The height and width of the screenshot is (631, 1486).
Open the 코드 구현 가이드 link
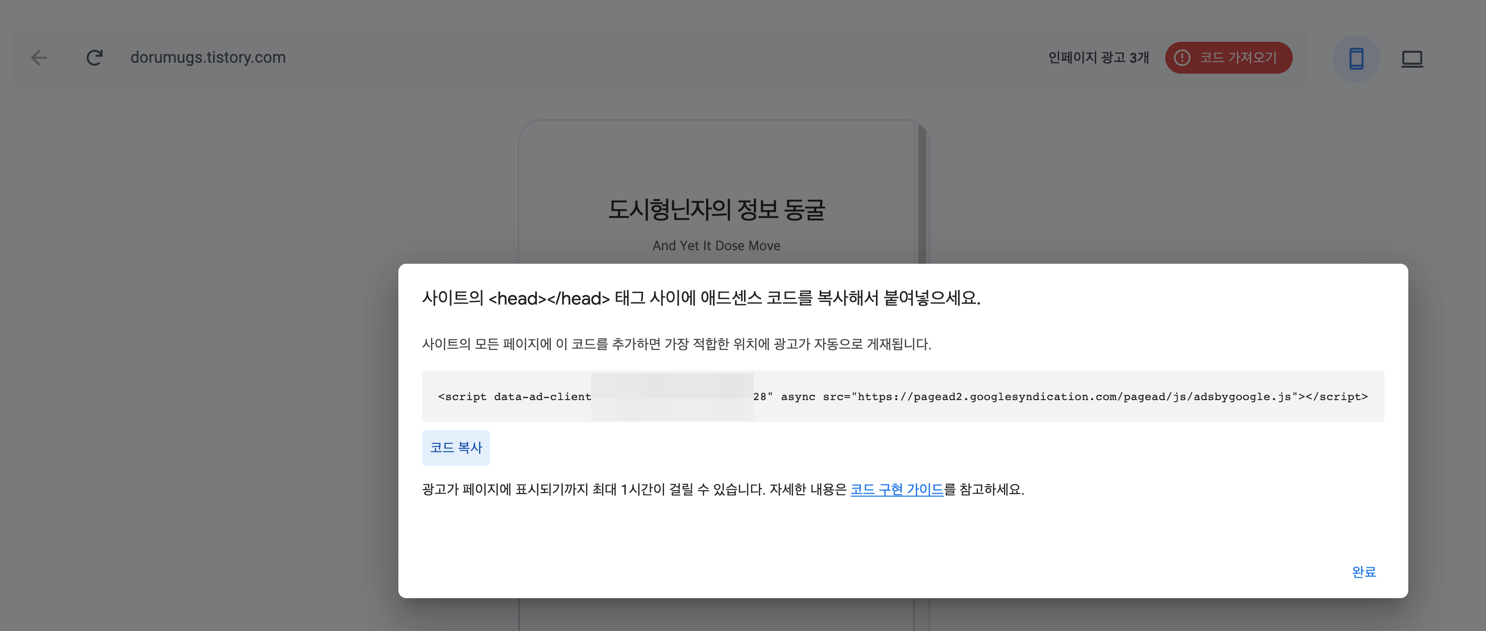(x=896, y=489)
